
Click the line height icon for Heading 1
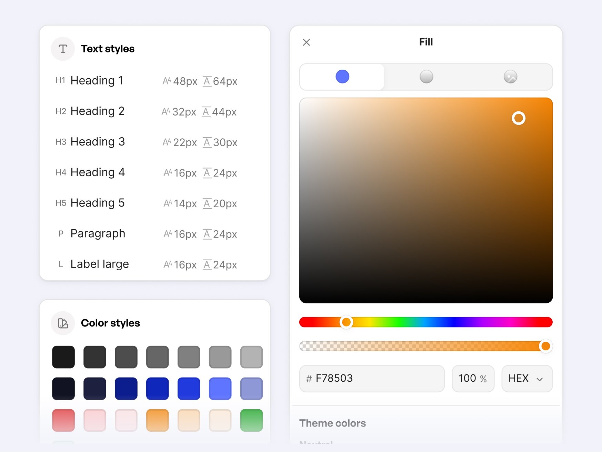pos(207,81)
